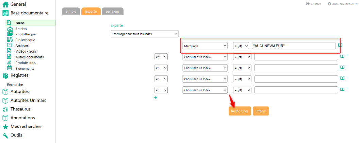Open the Marquage index dropdown
359x143 pixels.
tap(205, 46)
